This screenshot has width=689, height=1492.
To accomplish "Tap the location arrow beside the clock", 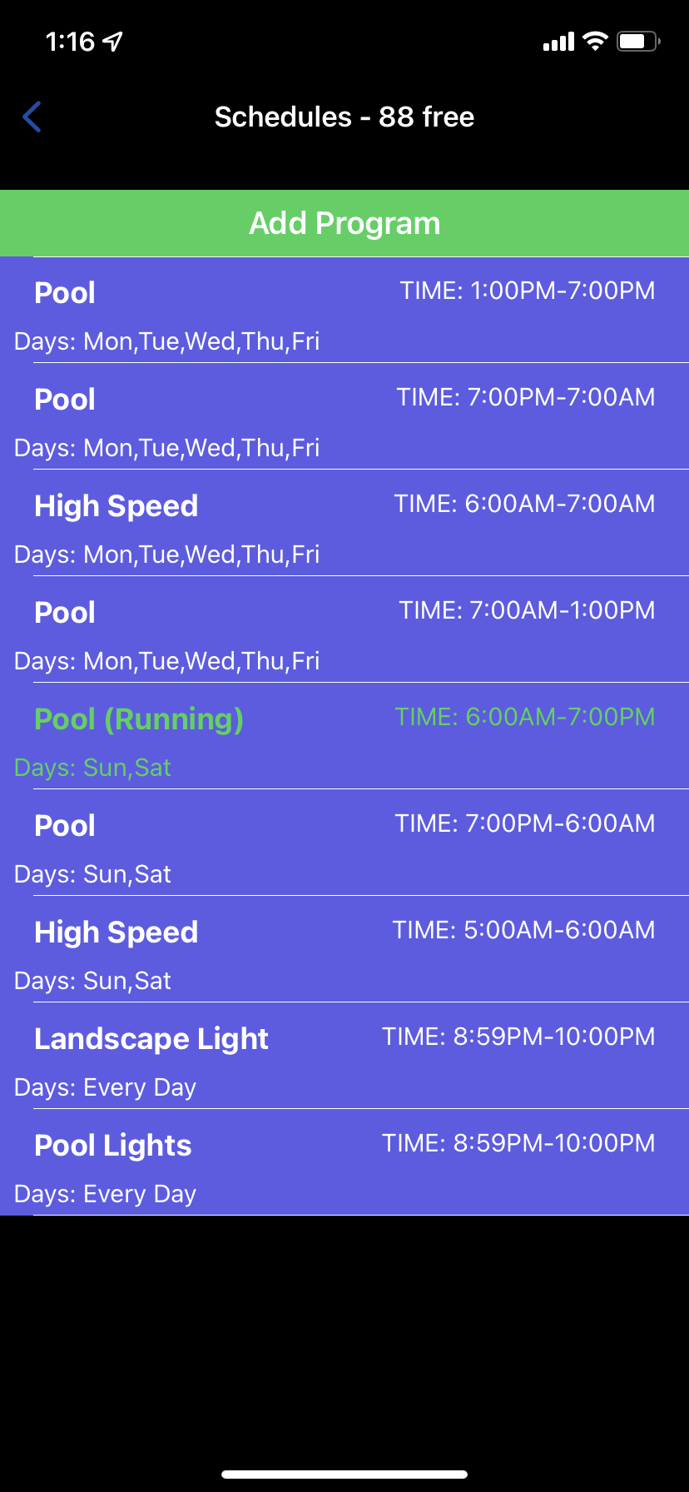I will [x=113, y=41].
